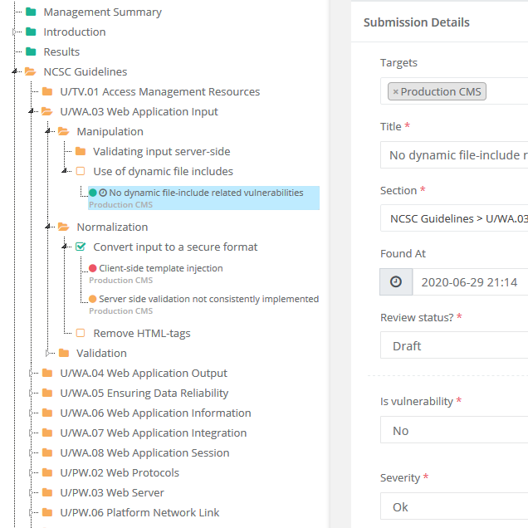The height and width of the screenshot is (528, 528).
Task: Click the clock icon beside Found At
Action: [396, 281]
